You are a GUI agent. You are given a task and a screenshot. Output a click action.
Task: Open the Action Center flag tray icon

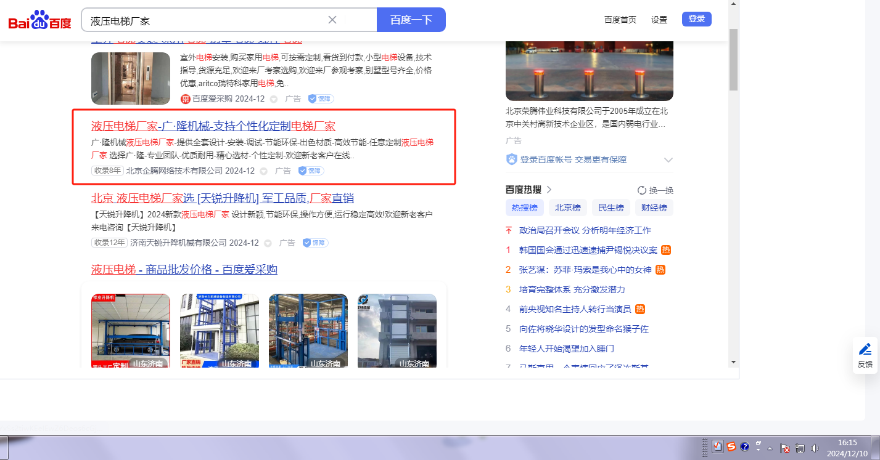coord(785,448)
